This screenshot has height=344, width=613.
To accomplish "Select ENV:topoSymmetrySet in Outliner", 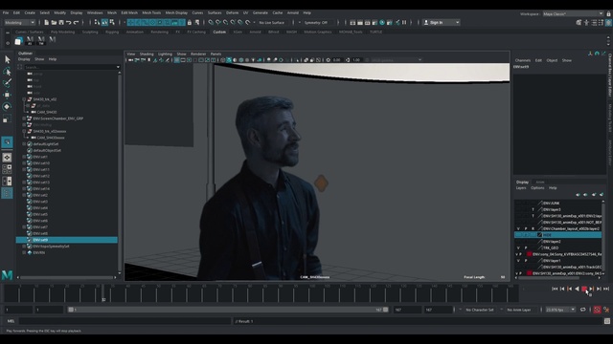I will (x=51, y=247).
